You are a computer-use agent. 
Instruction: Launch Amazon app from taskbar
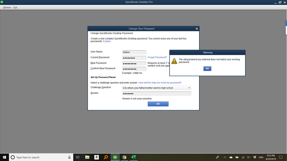[97, 157]
